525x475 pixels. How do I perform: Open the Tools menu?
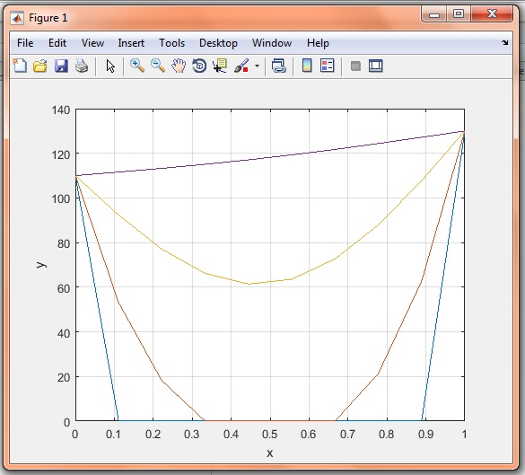click(171, 43)
